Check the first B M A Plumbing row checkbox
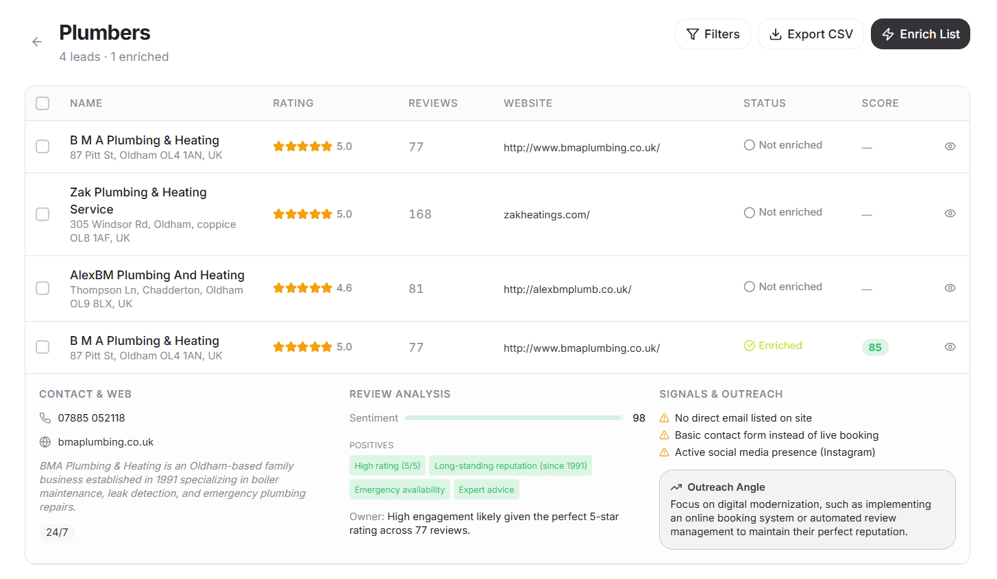The height and width of the screenshot is (579, 997). pos(42,146)
